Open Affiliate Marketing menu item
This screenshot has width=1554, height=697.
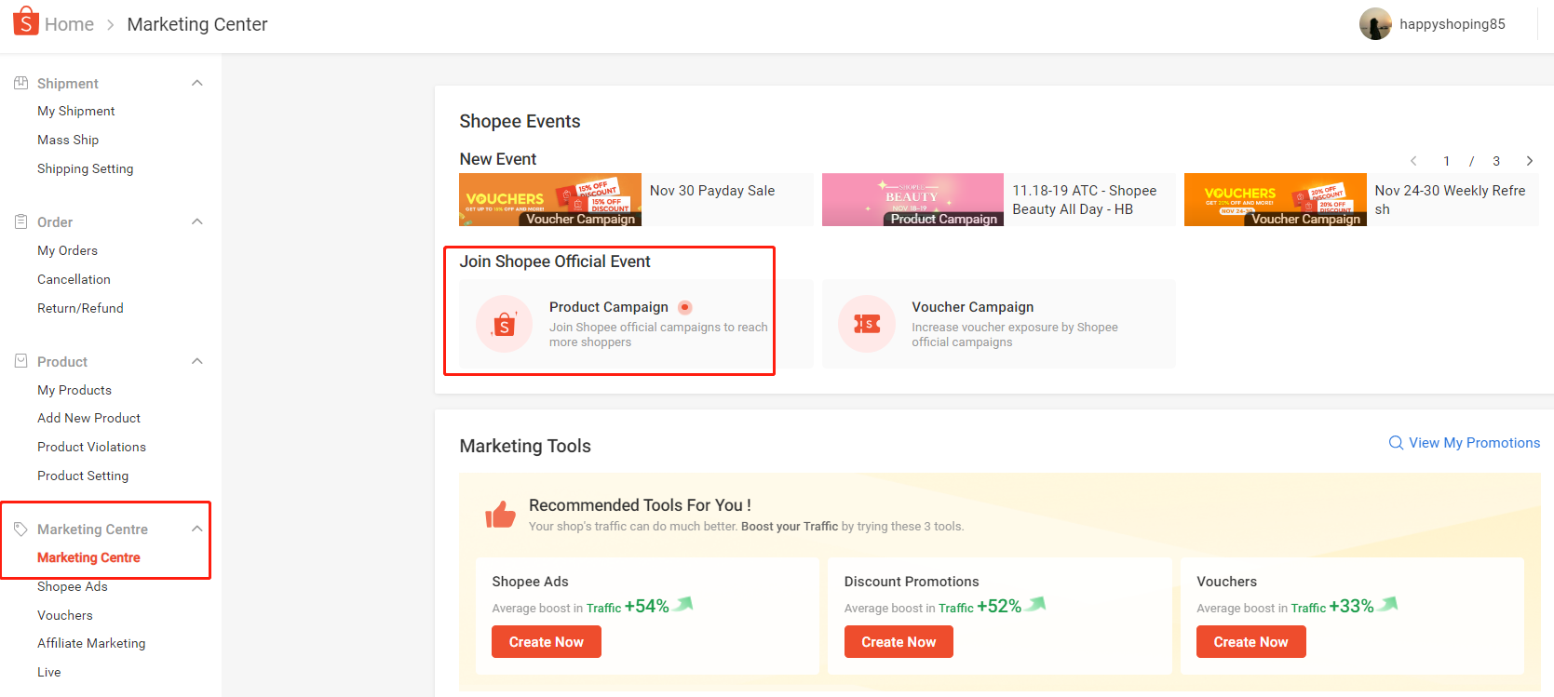(x=91, y=643)
